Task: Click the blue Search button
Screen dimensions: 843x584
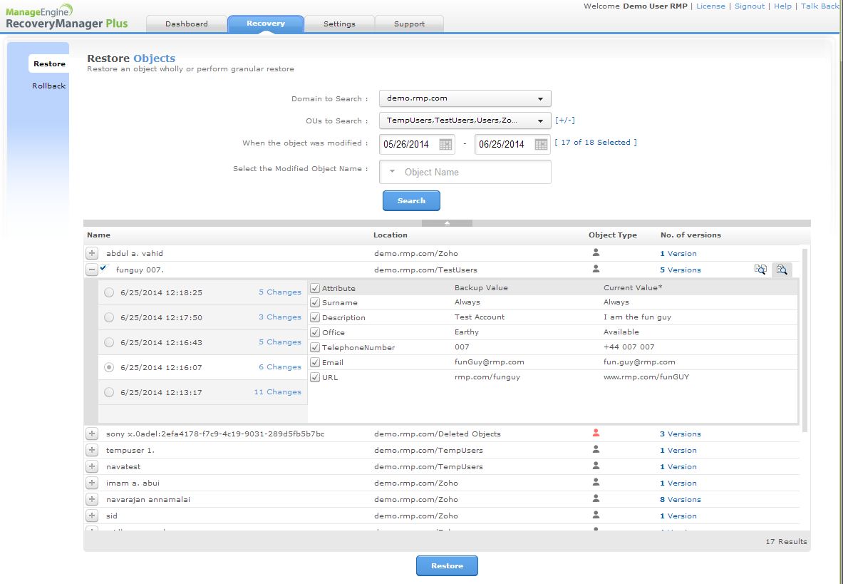Action: tap(411, 200)
